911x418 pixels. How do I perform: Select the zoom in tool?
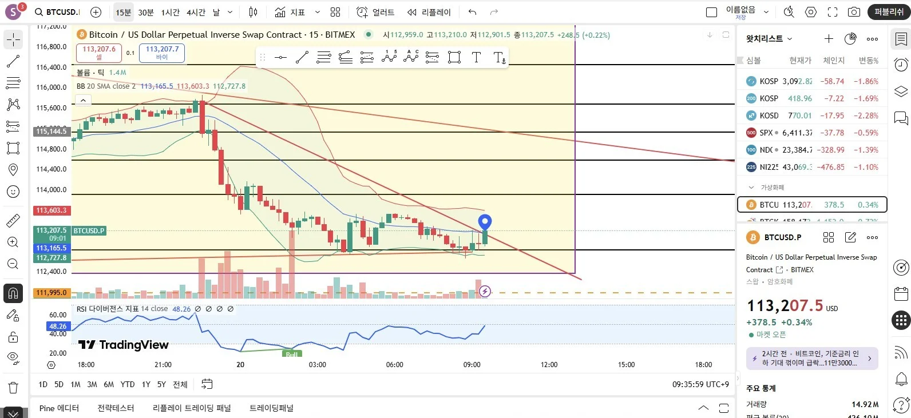click(x=13, y=242)
